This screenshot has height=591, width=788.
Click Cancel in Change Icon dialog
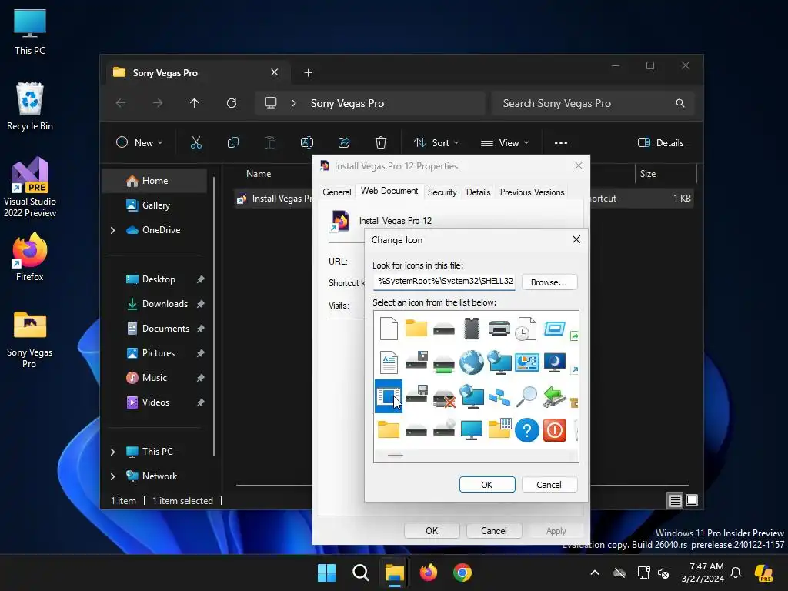(x=549, y=485)
